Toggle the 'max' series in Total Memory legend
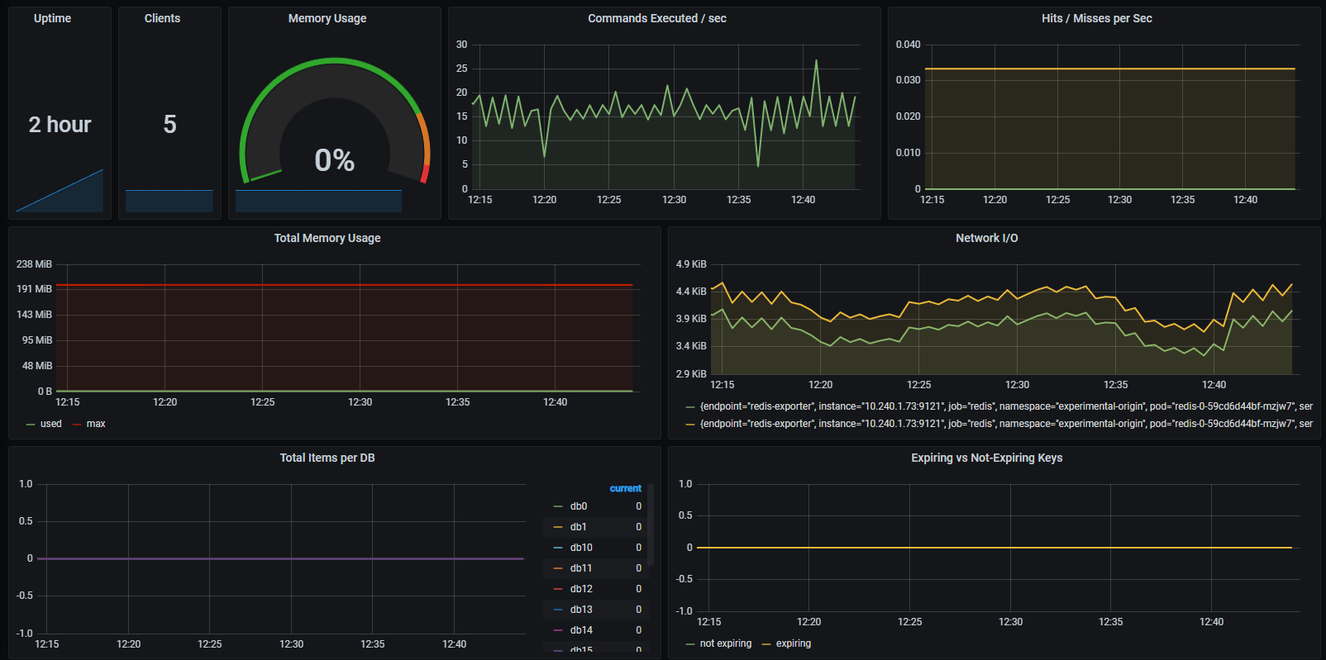The height and width of the screenshot is (660, 1326). pyautogui.click(x=96, y=424)
